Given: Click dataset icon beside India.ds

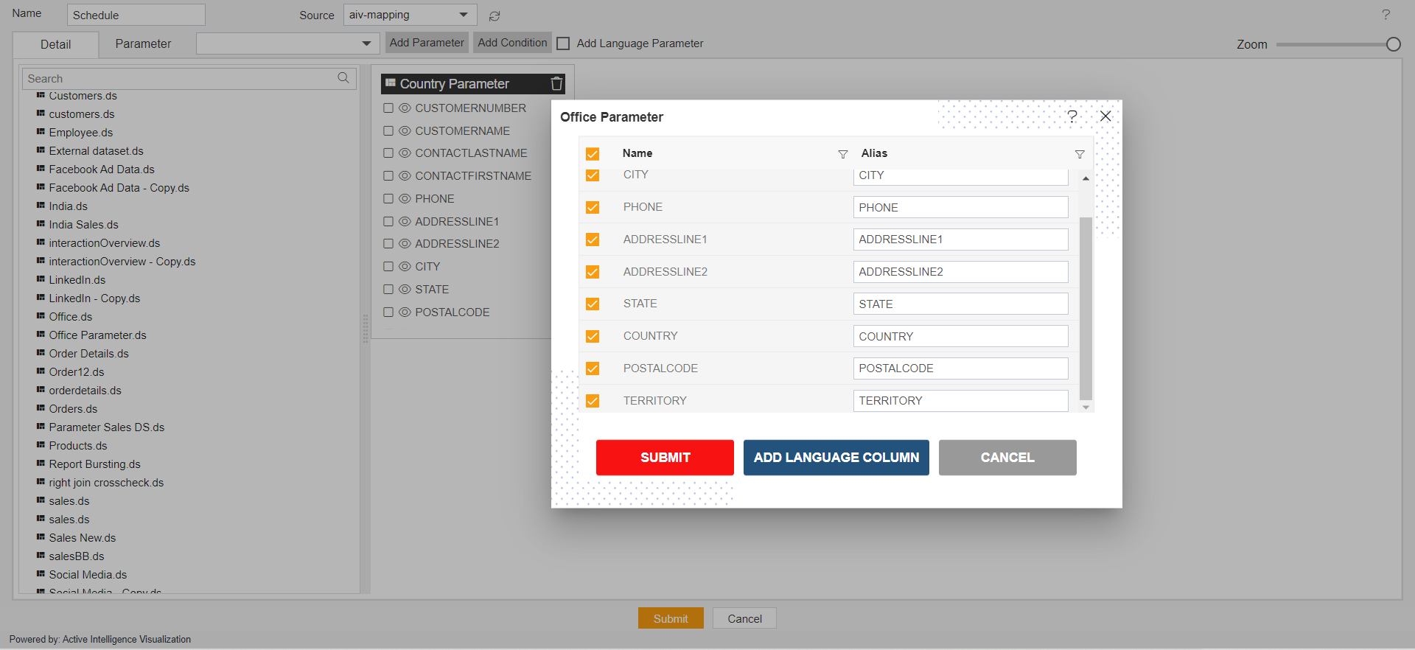Looking at the screenshot, I should pyautogui.click(x=41, y=206).
